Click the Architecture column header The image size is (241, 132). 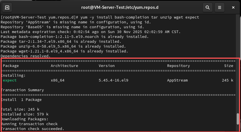(64, 66)
